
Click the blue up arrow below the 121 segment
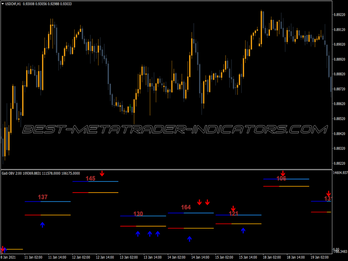coord(243,230)
